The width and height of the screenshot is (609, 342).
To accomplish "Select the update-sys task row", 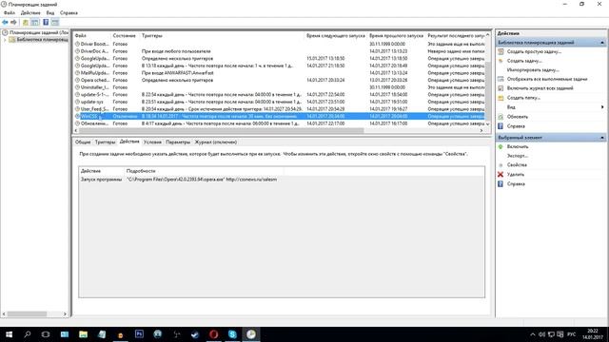I will point(279,102).
